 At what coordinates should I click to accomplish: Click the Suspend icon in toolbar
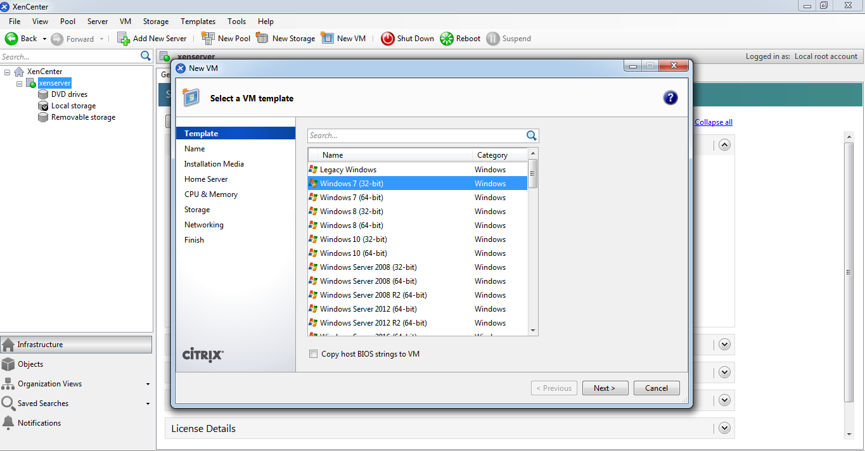tap(493, 39)
